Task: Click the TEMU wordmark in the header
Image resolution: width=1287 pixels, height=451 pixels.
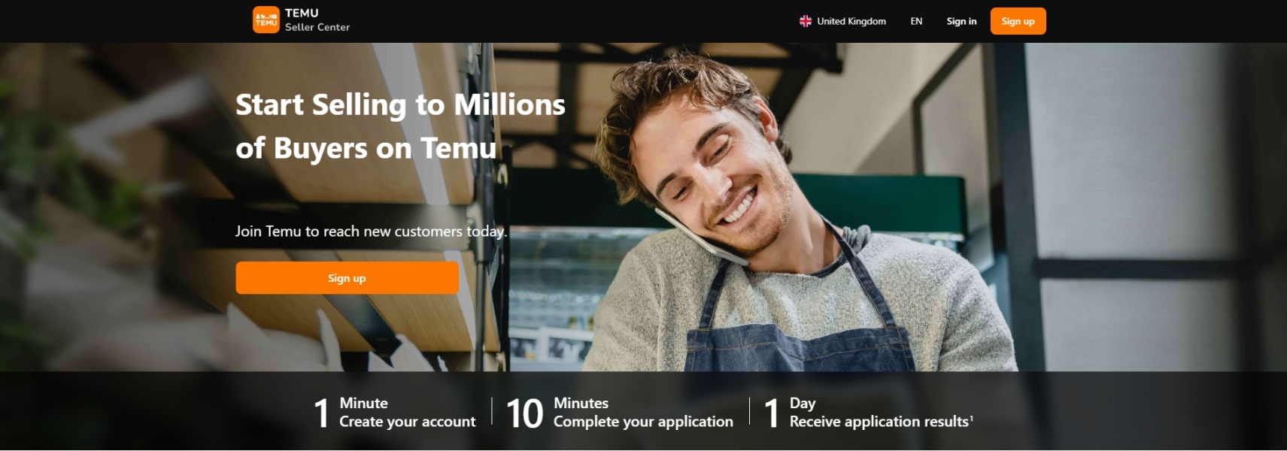Action: coord(302,13)
